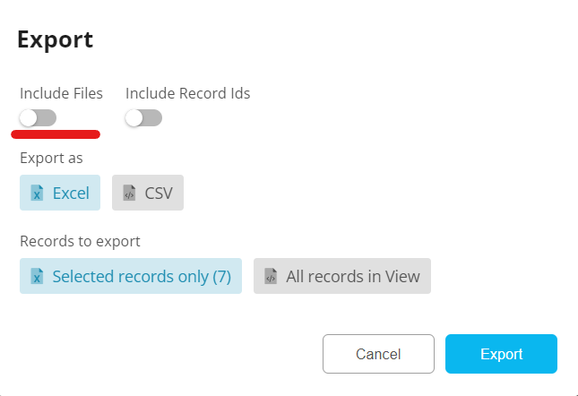578x396 pixels.
Task: Pick All records in View option
Action: tap(342, 277)
